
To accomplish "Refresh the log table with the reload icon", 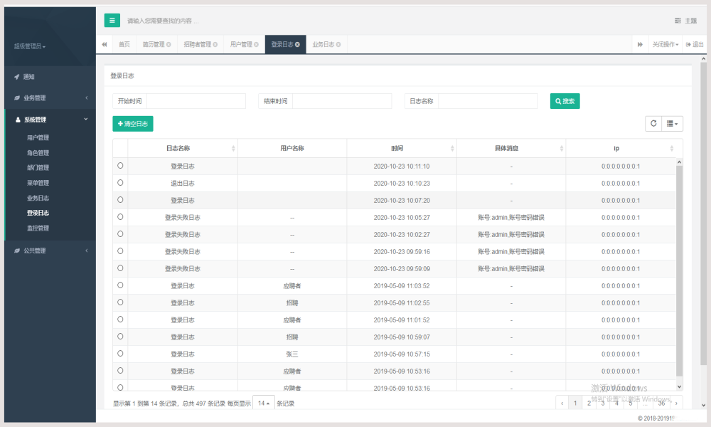I will 653,123.
